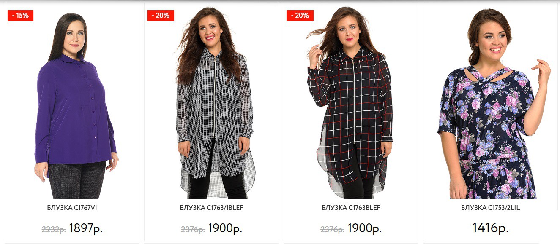Viewport: 560px width, 244px height.
Task: Click the 1416р. price
Action: [490, 228]
